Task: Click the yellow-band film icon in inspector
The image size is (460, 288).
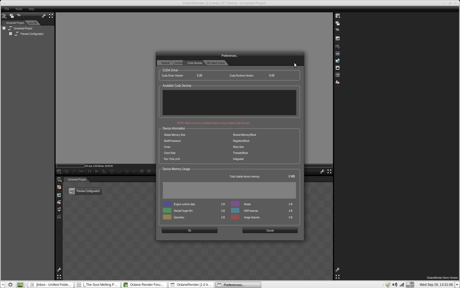Action: (x=338, y=53)
